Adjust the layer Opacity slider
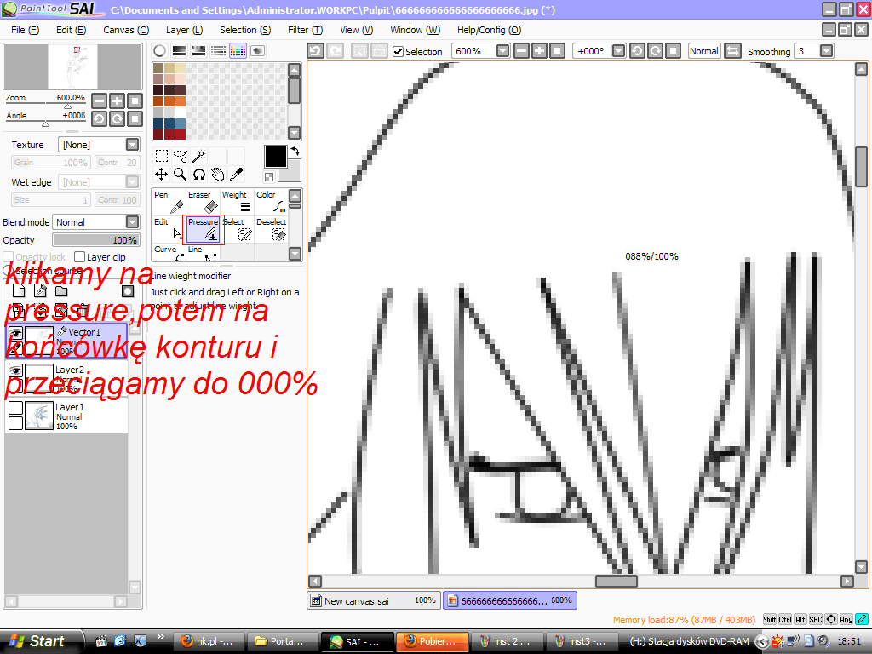The height and width of the screenshot is (654, 872). pos(95,239)
